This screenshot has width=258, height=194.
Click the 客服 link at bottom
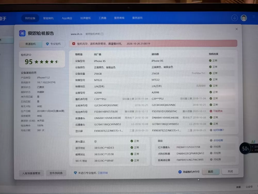[x=238, y=187]
